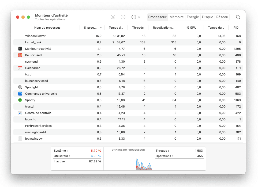Select the kernel_task process name
The image size is (258, 187).
click(33, 42)
